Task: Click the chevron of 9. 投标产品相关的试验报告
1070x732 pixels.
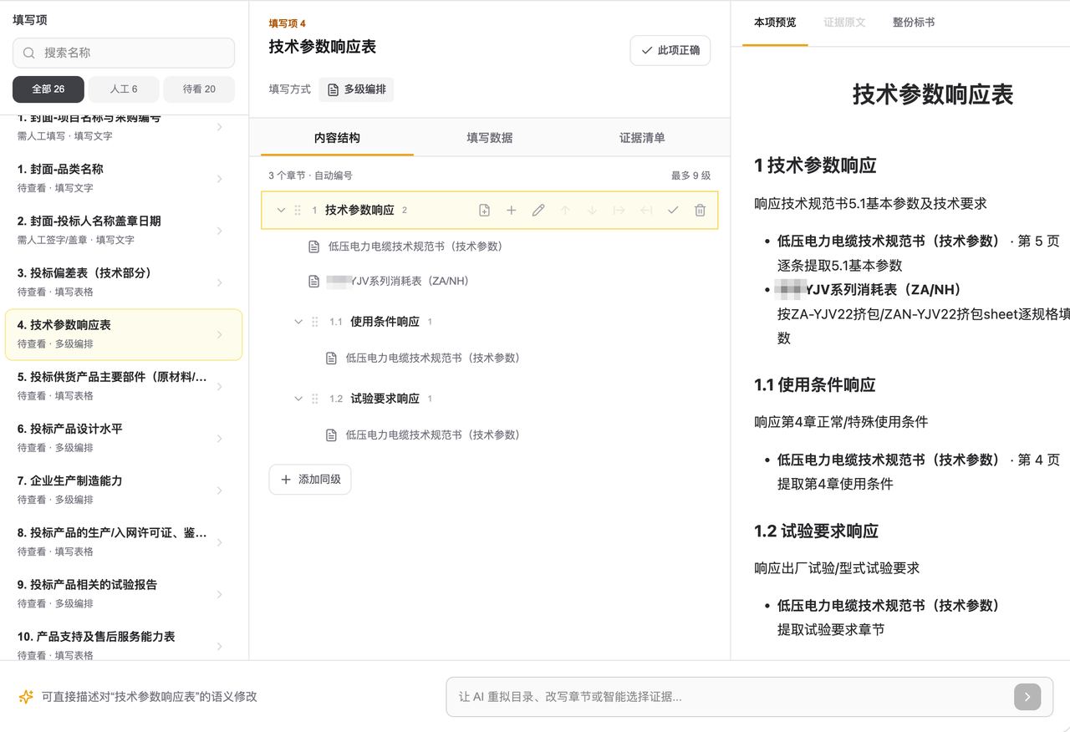Action: point(220,594)
